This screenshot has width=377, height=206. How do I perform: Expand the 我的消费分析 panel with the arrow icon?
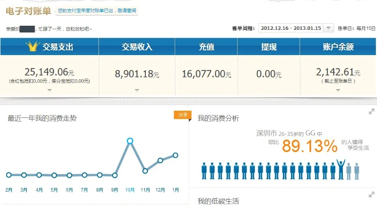coord(371,112)
